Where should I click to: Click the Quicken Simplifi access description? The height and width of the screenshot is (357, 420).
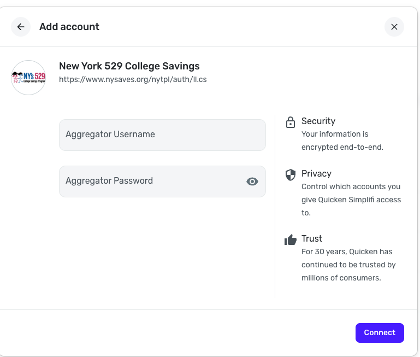point(351,200)
